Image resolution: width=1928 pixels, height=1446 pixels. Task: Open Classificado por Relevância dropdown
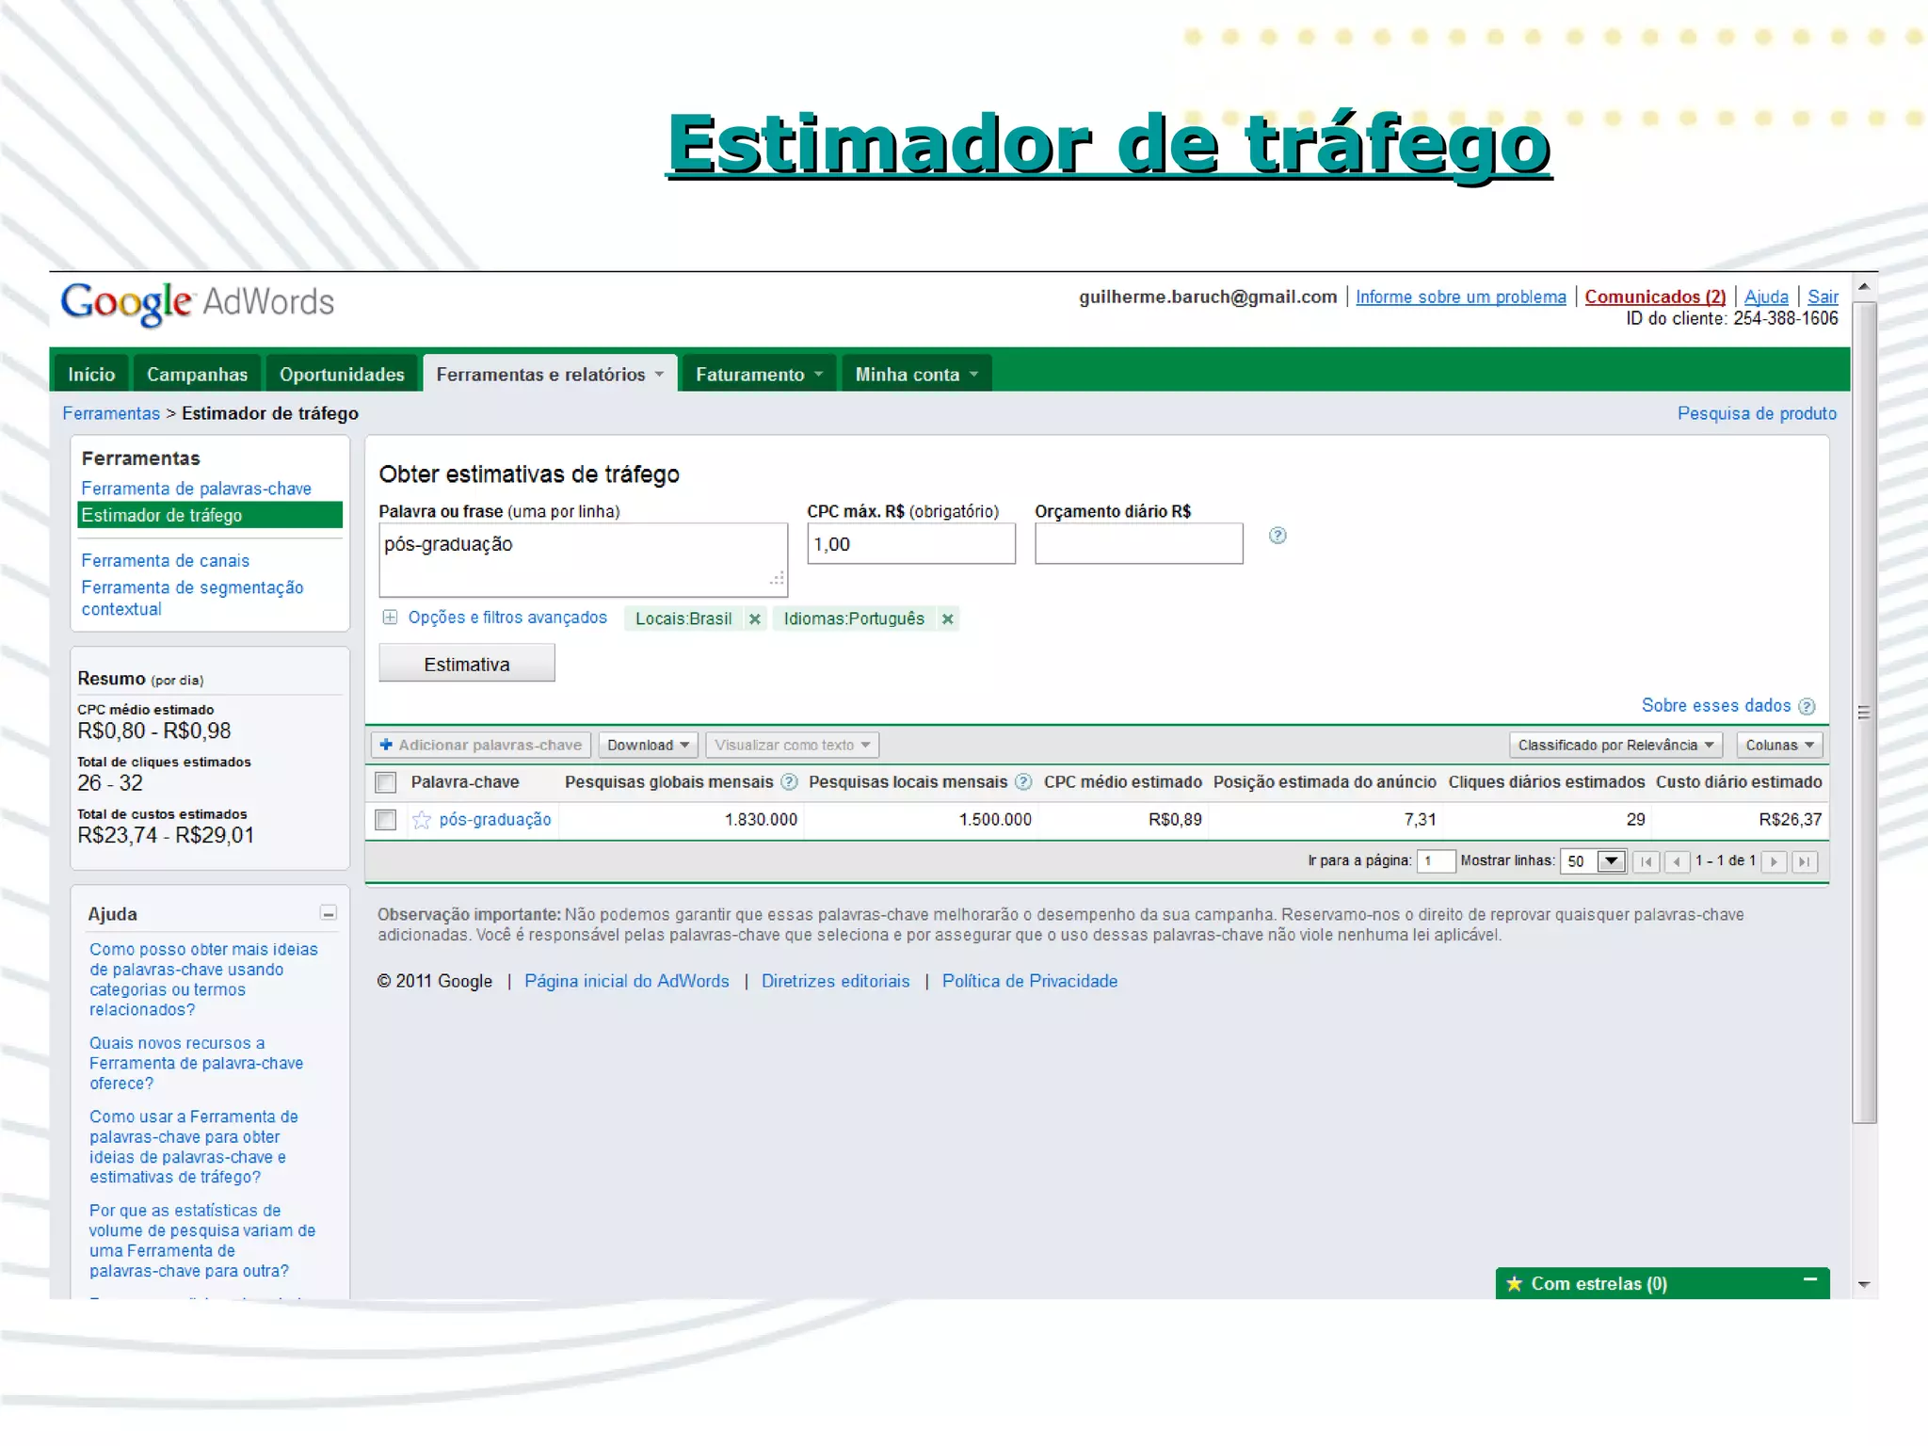(x=1615, y=746)
